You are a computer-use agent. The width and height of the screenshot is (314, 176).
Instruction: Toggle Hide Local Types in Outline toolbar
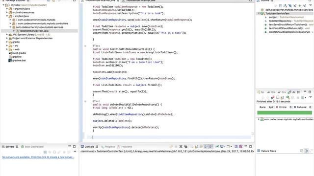[304, 5]
